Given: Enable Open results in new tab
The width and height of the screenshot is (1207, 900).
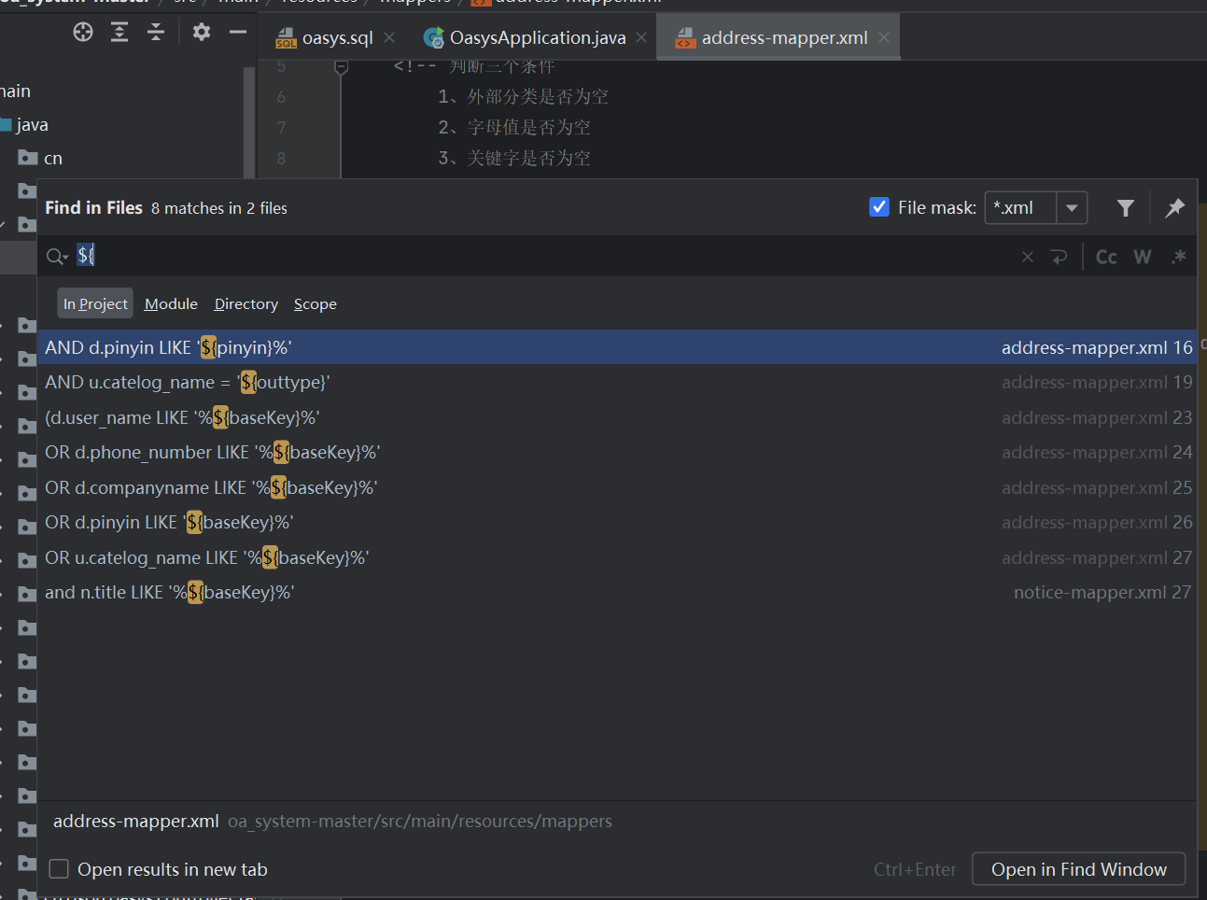Looking at the screenshot, I should point(59,869).
